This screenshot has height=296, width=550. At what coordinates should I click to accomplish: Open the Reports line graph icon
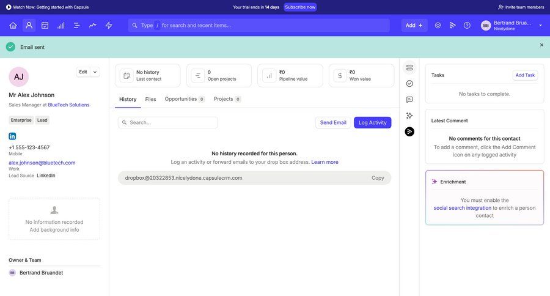[x=93, y=25]
